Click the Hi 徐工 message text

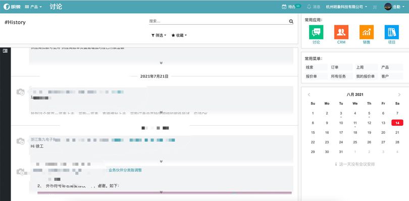(37, 146)
